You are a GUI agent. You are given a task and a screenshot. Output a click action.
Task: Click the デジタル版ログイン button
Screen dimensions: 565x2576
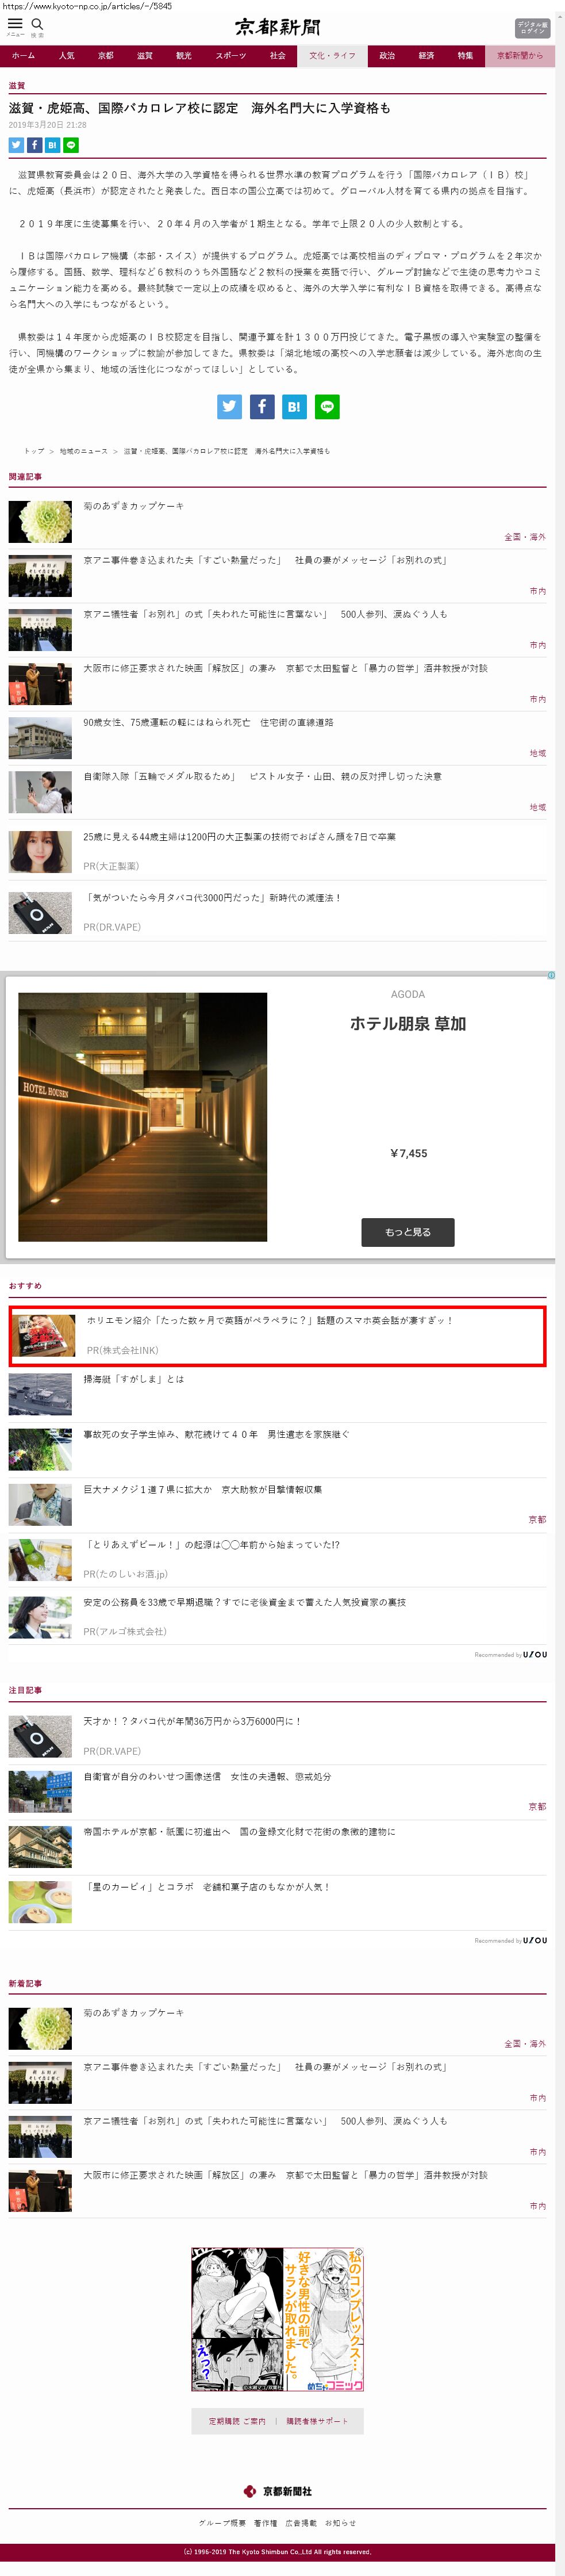pyautogui.click(x=532, y=28)
